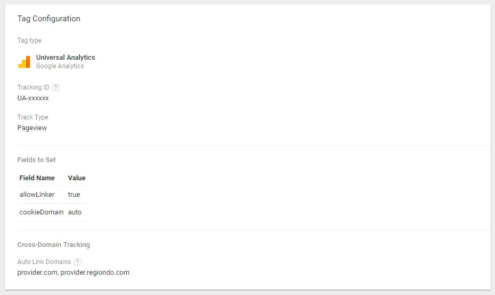
Task: Click the Value column header
Action: [x=77, y=178]
